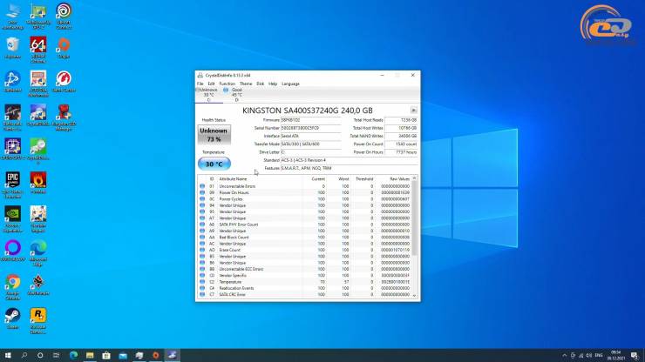Open the AIDA64 desktop icon
Screen dimensions: 645x362
(x=37, y=50)
